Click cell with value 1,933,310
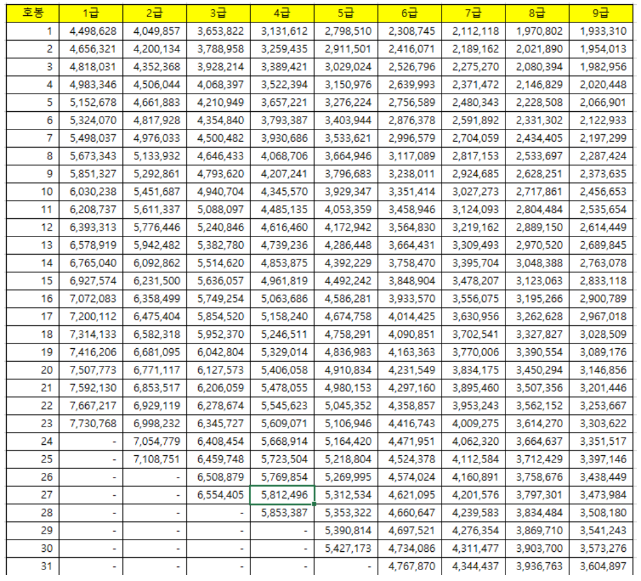 tap(601, 31)
